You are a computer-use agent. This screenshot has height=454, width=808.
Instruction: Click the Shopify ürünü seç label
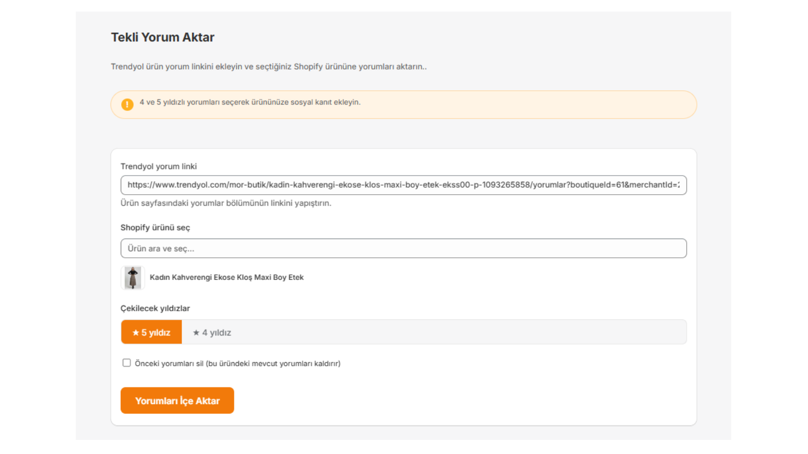tap(155, 228)
